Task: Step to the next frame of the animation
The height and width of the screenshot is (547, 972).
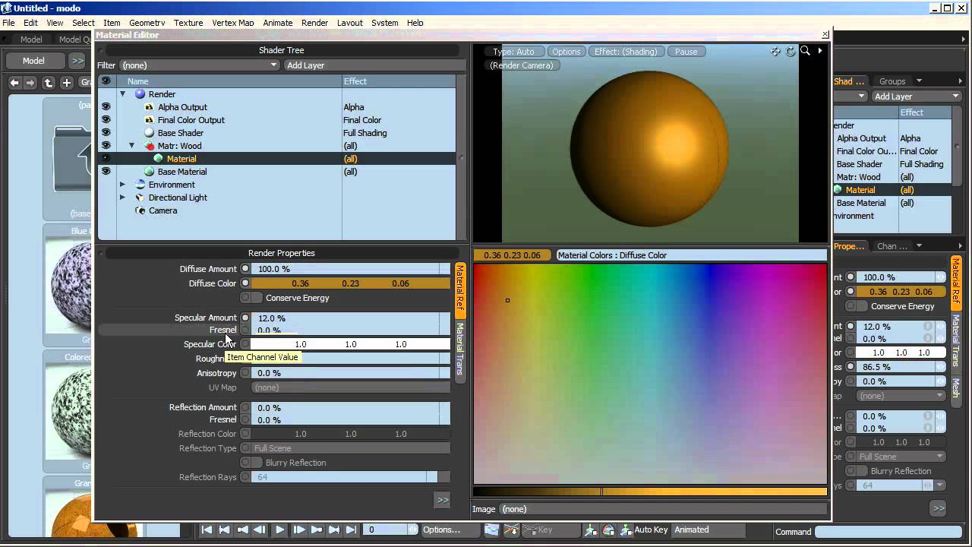Action: [x=298, y=530]
